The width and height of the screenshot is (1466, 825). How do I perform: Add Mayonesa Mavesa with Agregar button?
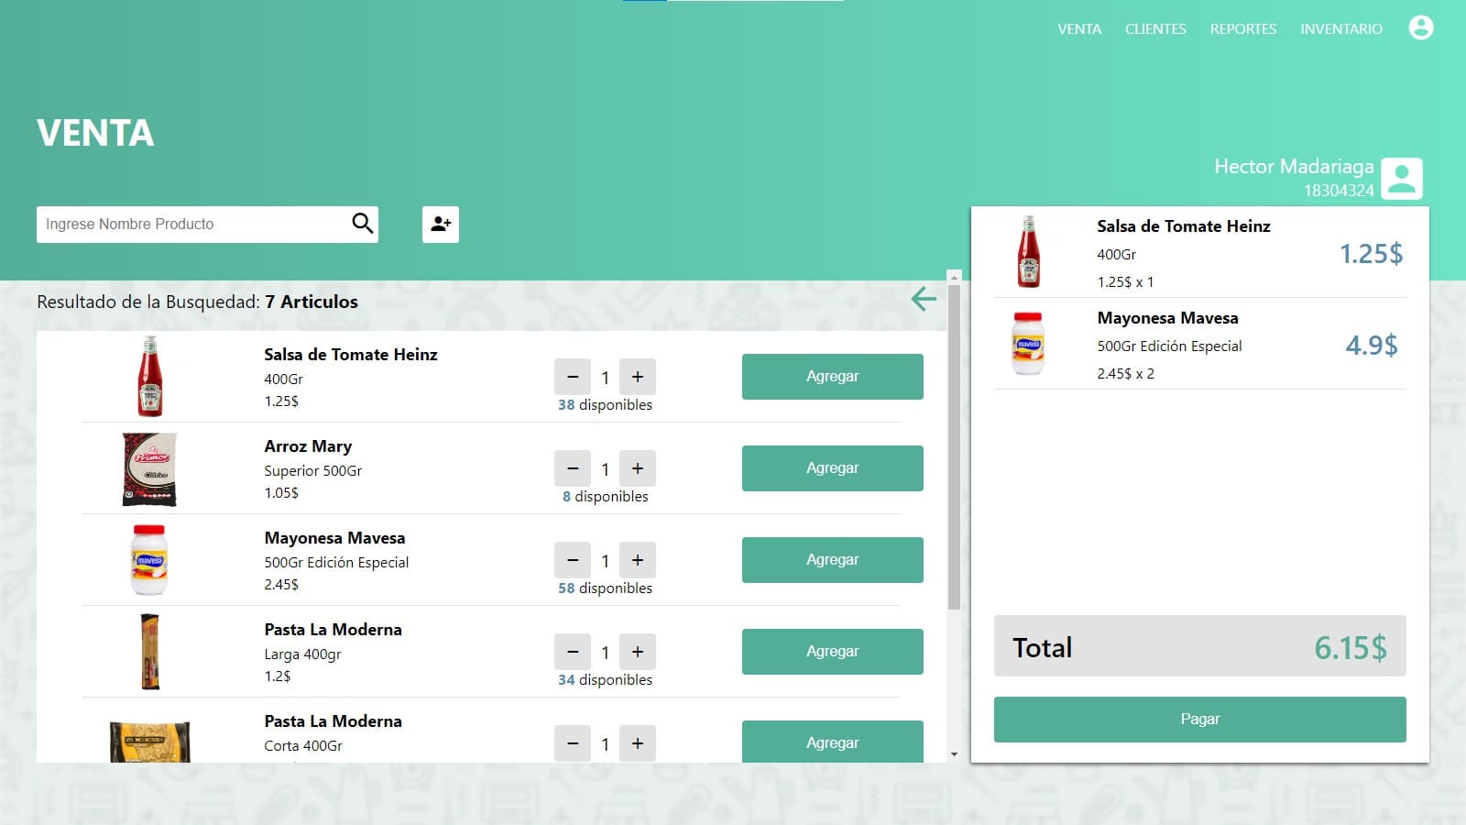coord(833,560)
